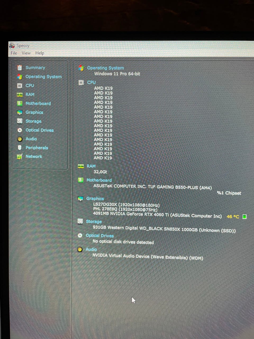
Task: Click the Storage heading link in summary
Action: point(94,221)
